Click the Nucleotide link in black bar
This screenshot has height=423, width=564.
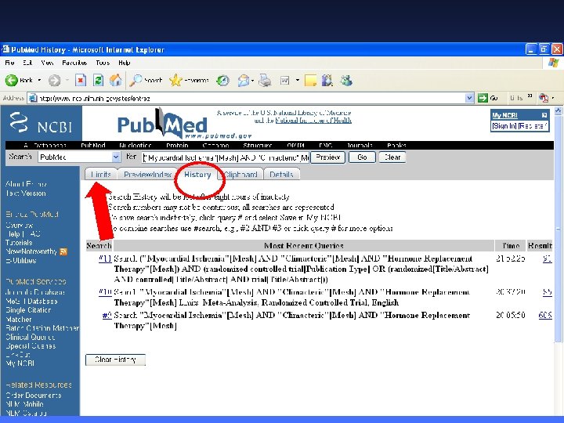point(136,146)
